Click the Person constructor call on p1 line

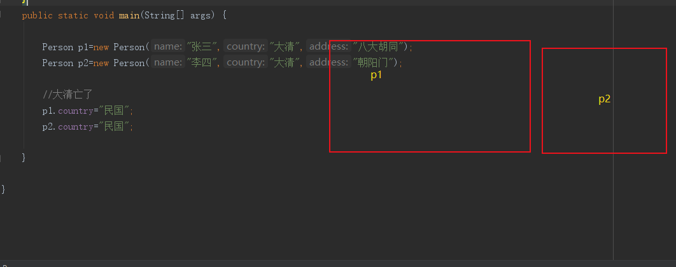coord(129,47)
